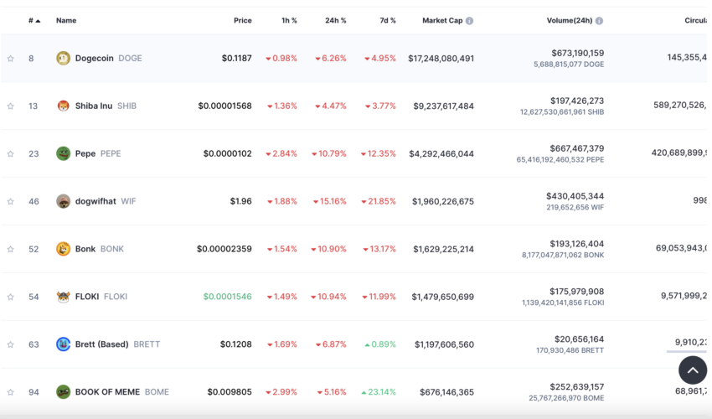The height and width of the screenshot is (419, 712).
Task: Click the Pepe frog logo
Action: tap(63, 153)
